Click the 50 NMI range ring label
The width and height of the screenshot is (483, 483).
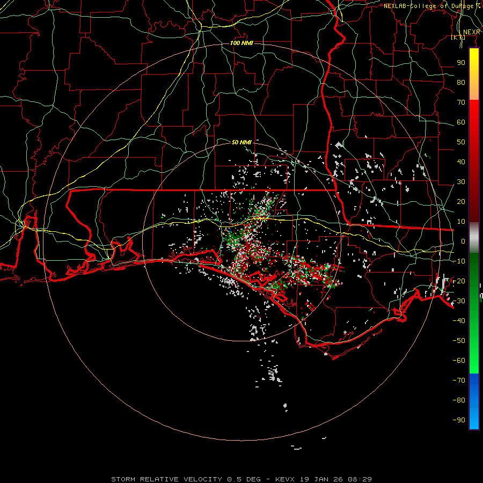pyautogui.click(x=241, y=142)
